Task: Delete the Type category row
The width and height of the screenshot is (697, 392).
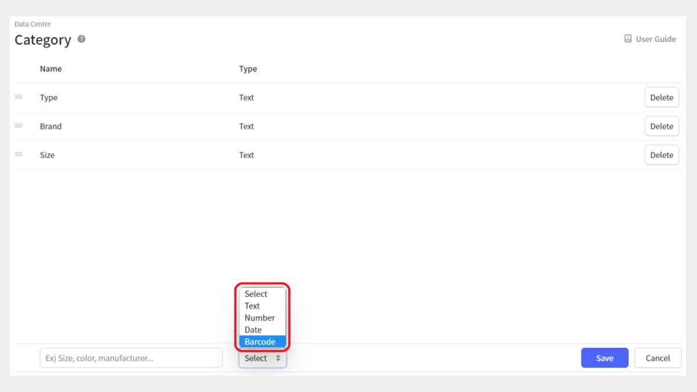Action: [x=662, y=98]
